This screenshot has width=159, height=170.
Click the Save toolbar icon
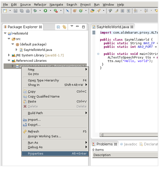(x=15, y=11)
